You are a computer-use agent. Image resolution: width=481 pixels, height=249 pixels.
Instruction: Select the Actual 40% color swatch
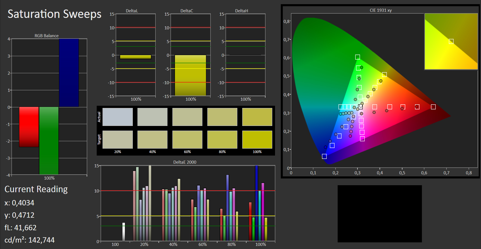pyautogui.click(x=152, y=117)
